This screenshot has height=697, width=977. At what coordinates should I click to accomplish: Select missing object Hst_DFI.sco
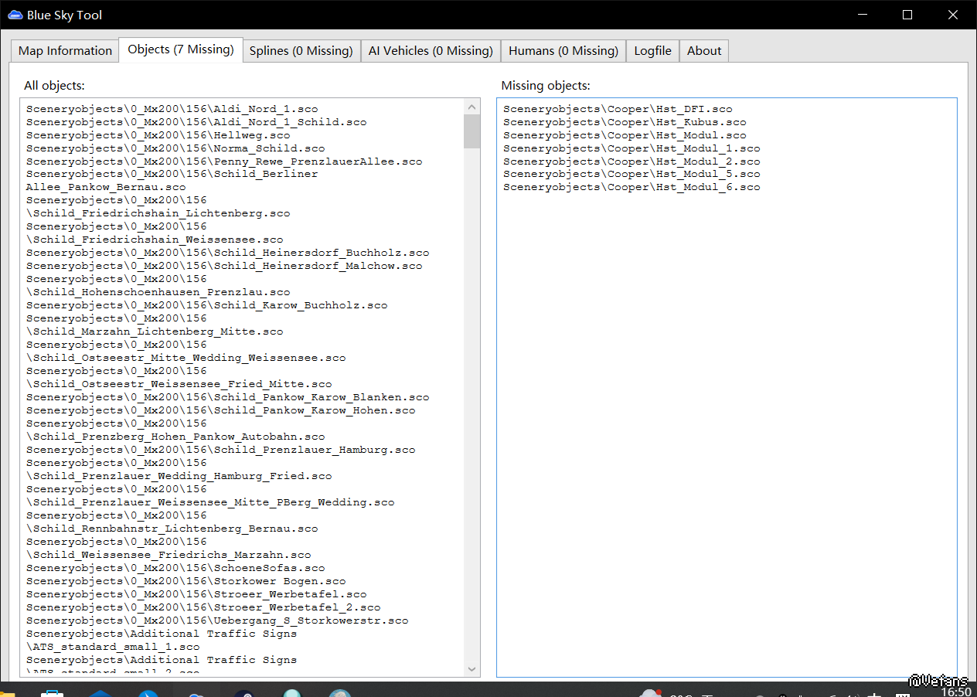(x=617, y=109)
